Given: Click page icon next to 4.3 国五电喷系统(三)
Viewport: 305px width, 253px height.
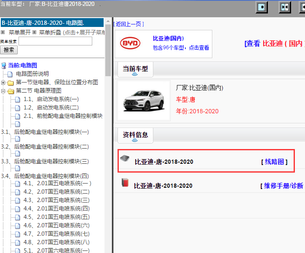Looking at the screenshot, I should 18,200.
